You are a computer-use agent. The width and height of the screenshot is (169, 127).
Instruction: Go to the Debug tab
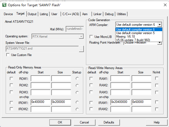pos(109,14)
